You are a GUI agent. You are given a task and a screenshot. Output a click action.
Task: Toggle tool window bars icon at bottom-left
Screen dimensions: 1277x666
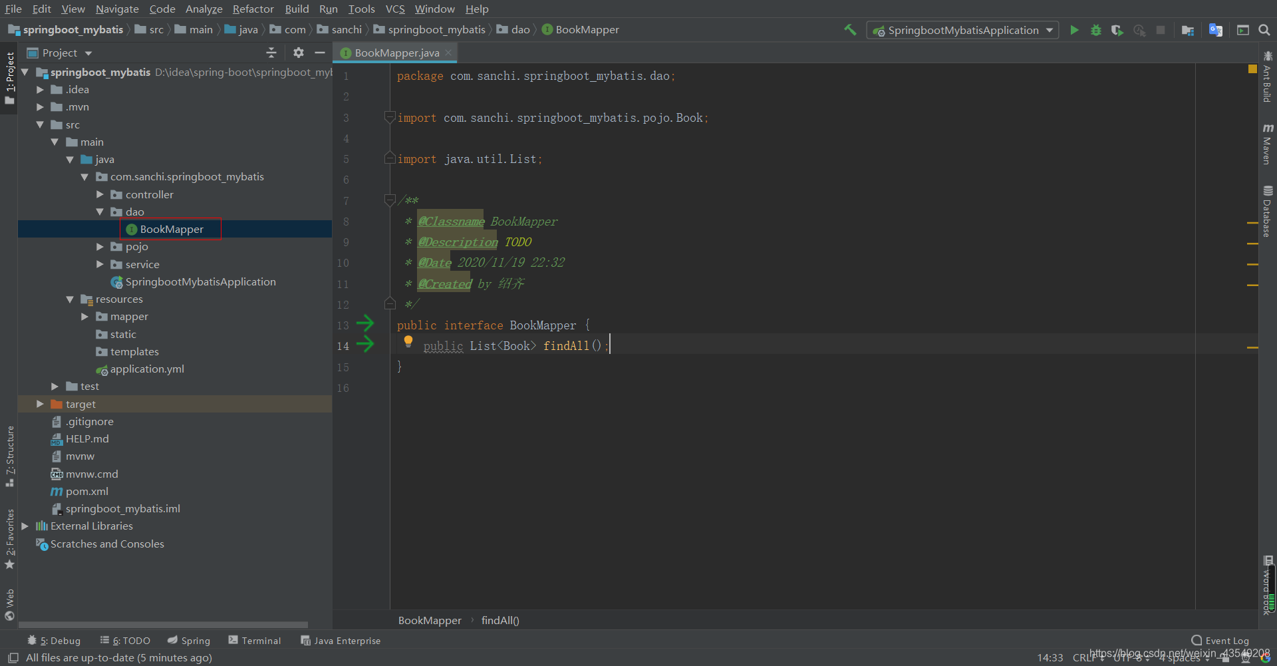(x=12, y=657)
